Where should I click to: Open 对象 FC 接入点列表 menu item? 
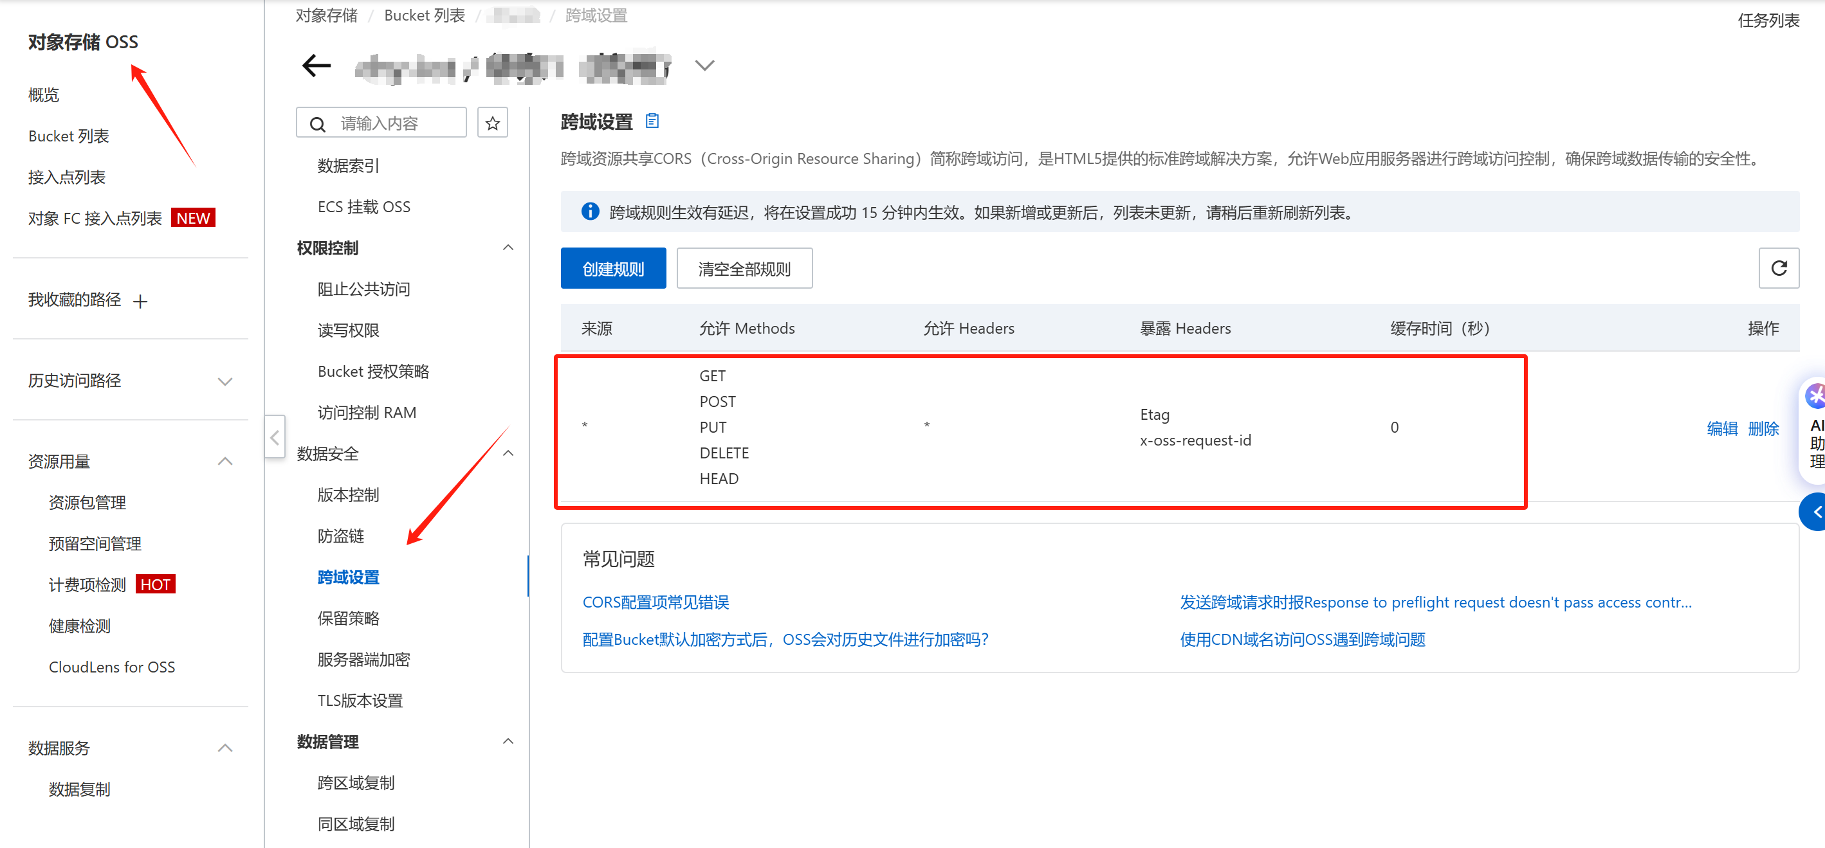pos(95,218)
